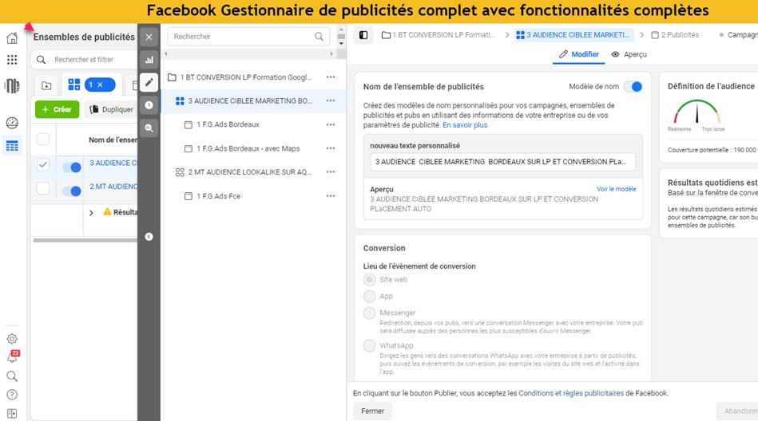
Task: Open the charts view in dark strip
Action: tap(149, 60)
